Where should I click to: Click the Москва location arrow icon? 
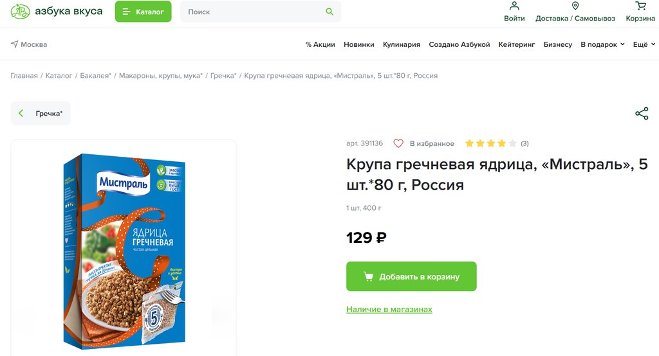tap(14, 44)
